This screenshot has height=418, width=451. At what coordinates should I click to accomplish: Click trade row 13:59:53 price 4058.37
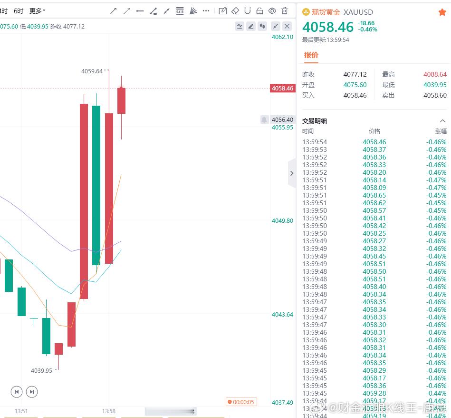(374, 149)
